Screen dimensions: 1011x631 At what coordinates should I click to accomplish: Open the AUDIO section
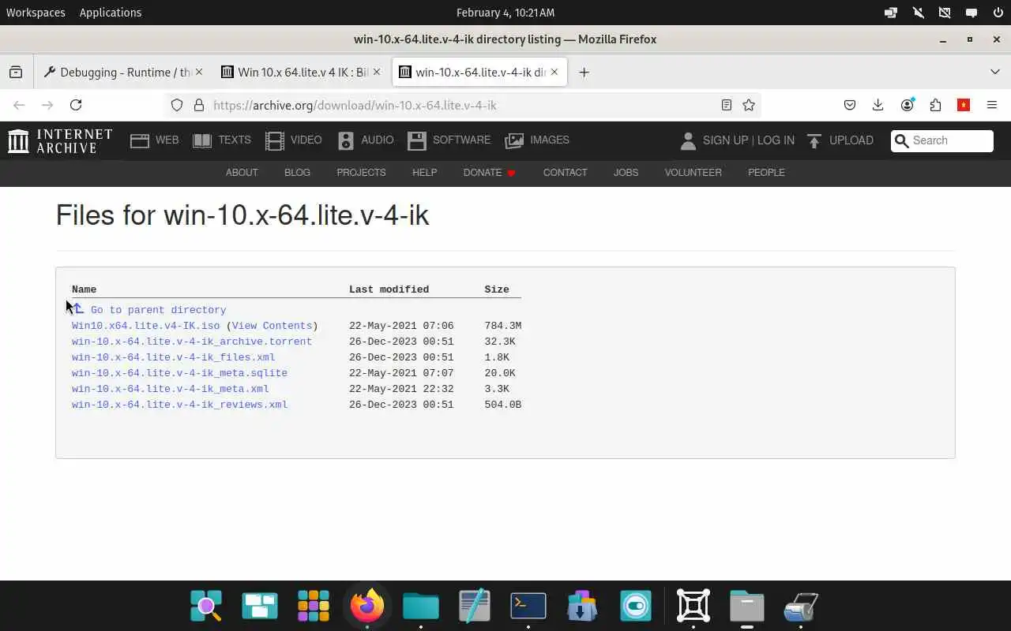point(366,140)
